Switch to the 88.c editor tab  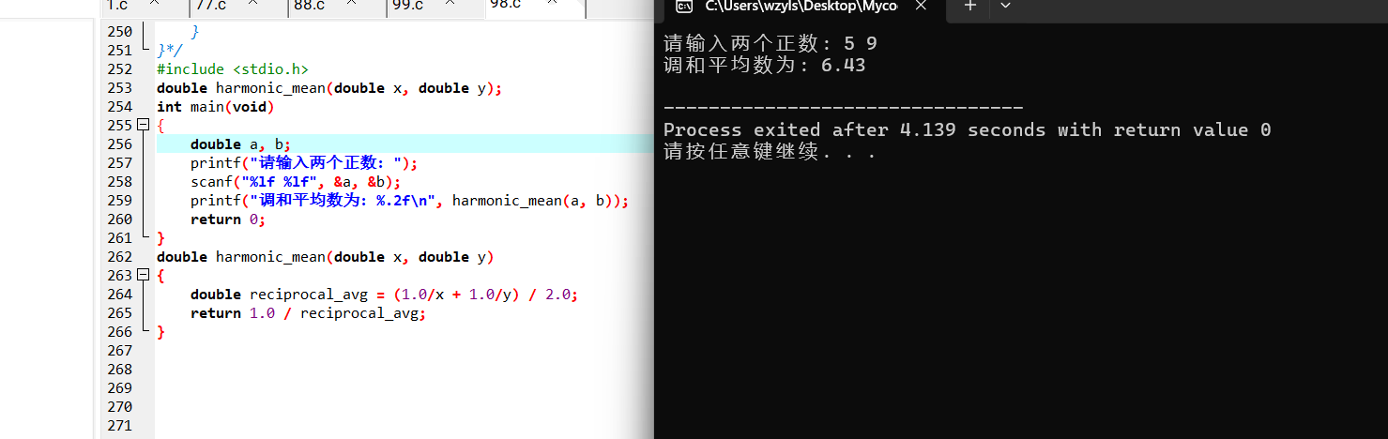pos(337,7)
